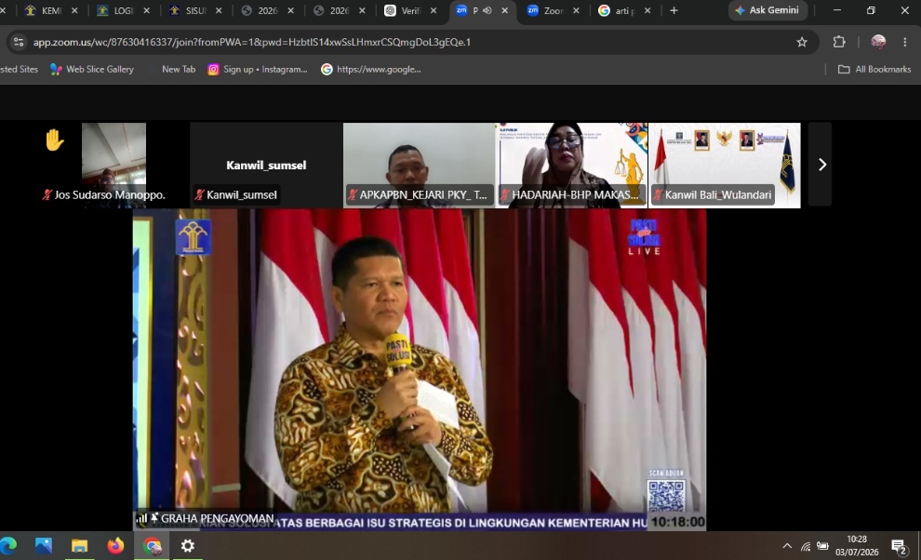This screenshot has width=921, height=560.
Task: Open the Wi-Fi network tray icon
Action: click(806, 546)
